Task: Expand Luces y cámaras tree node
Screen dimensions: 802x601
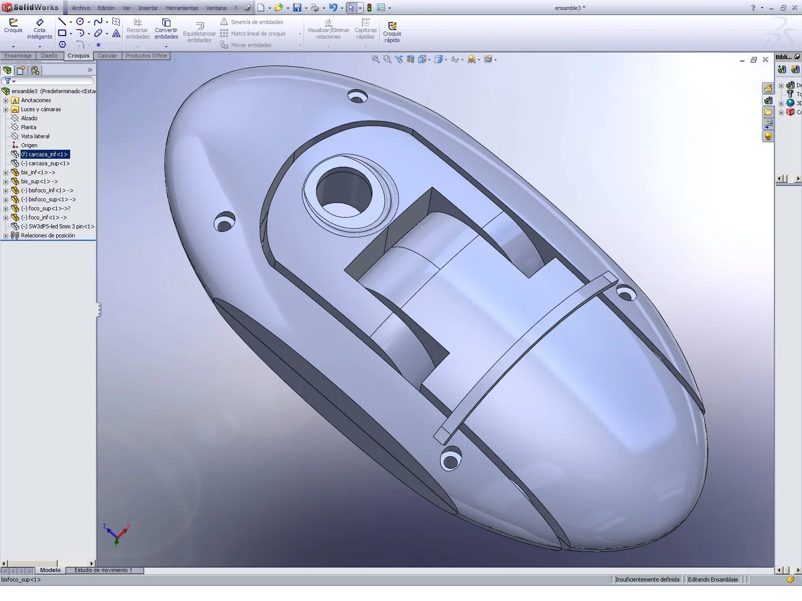Action: click(x=6, y=109)
